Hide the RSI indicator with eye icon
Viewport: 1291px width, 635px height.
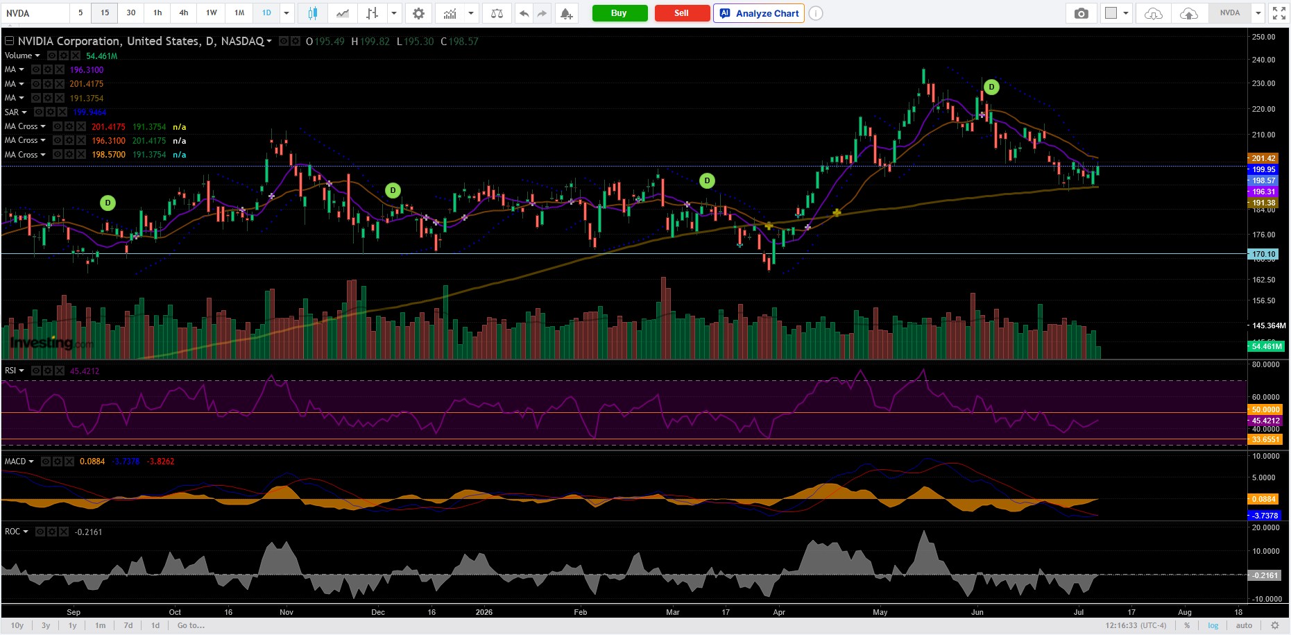pyautogui.click(x=35, y=371)
